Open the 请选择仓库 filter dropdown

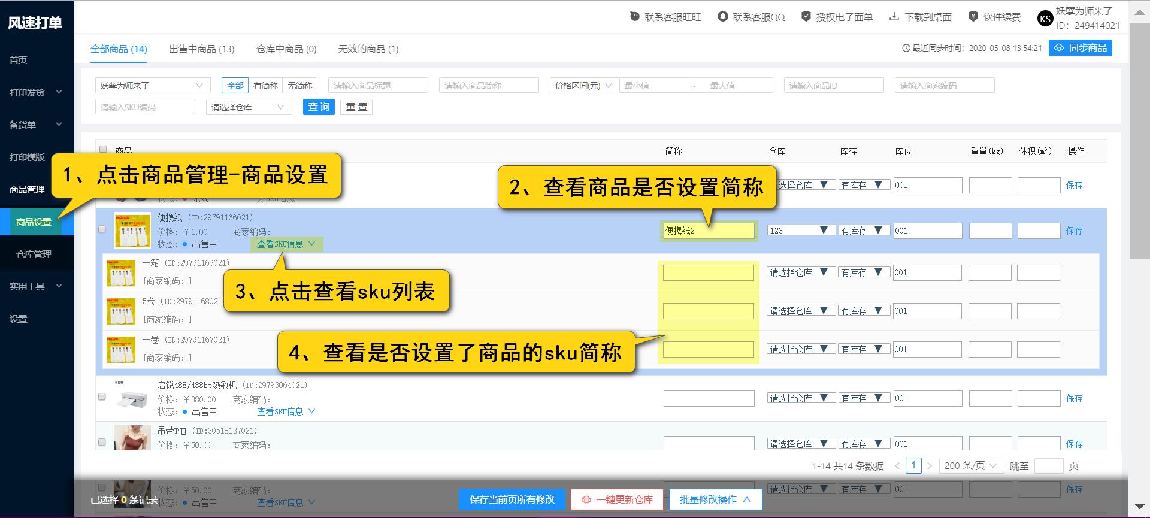(249, 107)
